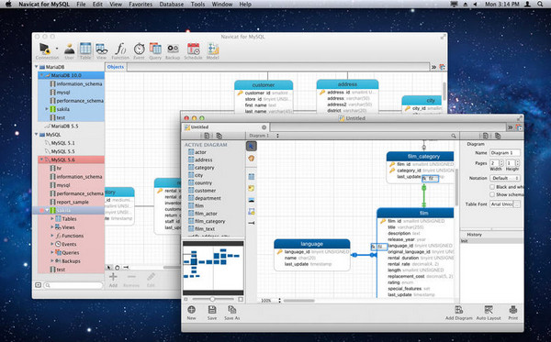Click the Pages Height stepper
Screen dimensions: 551x342
pos(517,163)
